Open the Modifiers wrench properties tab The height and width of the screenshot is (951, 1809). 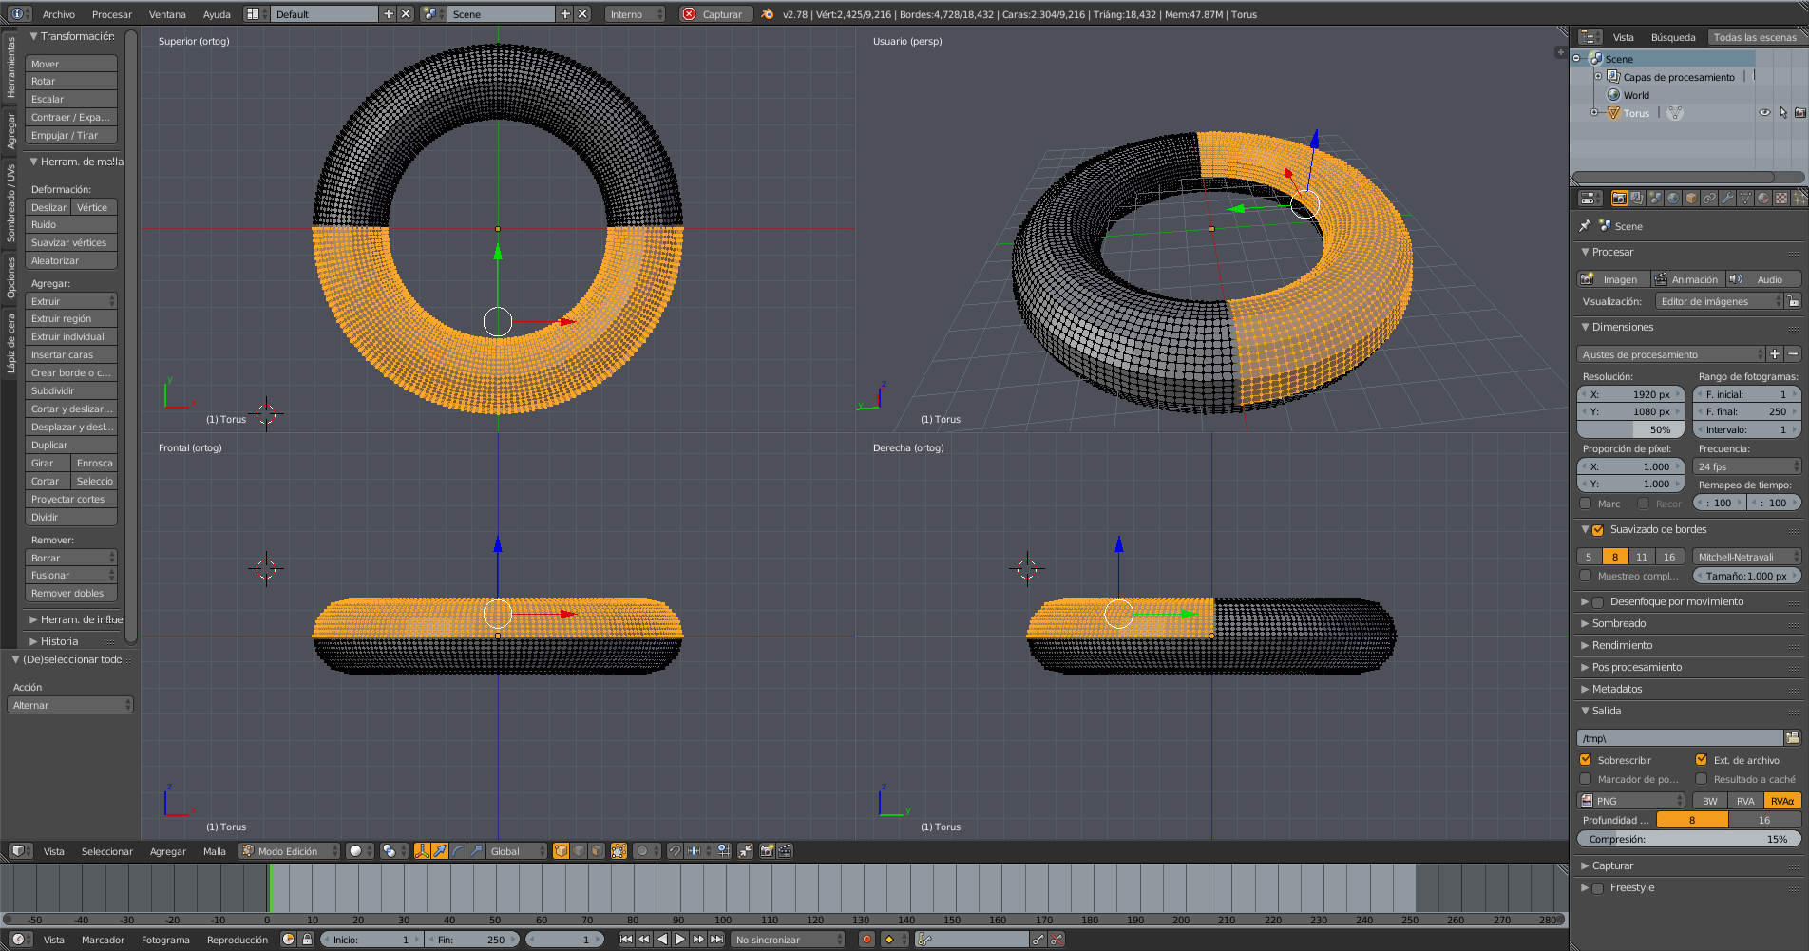click(1727, 199)
